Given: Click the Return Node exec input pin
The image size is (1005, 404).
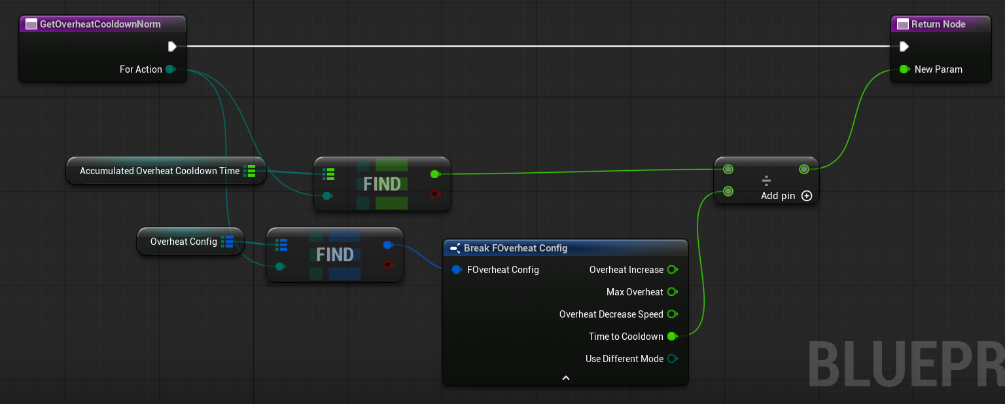Looking at the screenshot, I should point(904,46).
